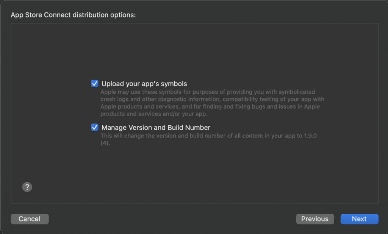Uncheck the Upload your app's symbols checkbox

pos(95,84)
